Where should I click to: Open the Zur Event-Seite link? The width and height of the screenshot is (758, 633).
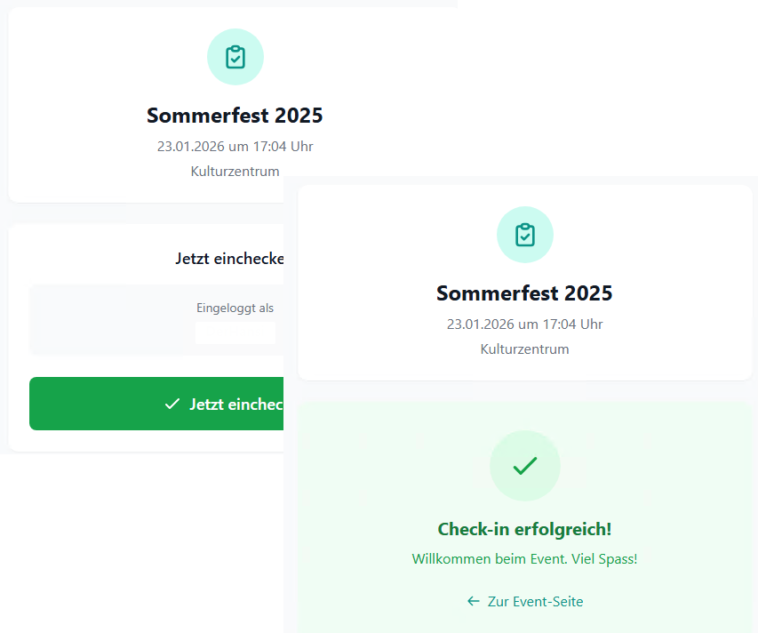(535, 602)
